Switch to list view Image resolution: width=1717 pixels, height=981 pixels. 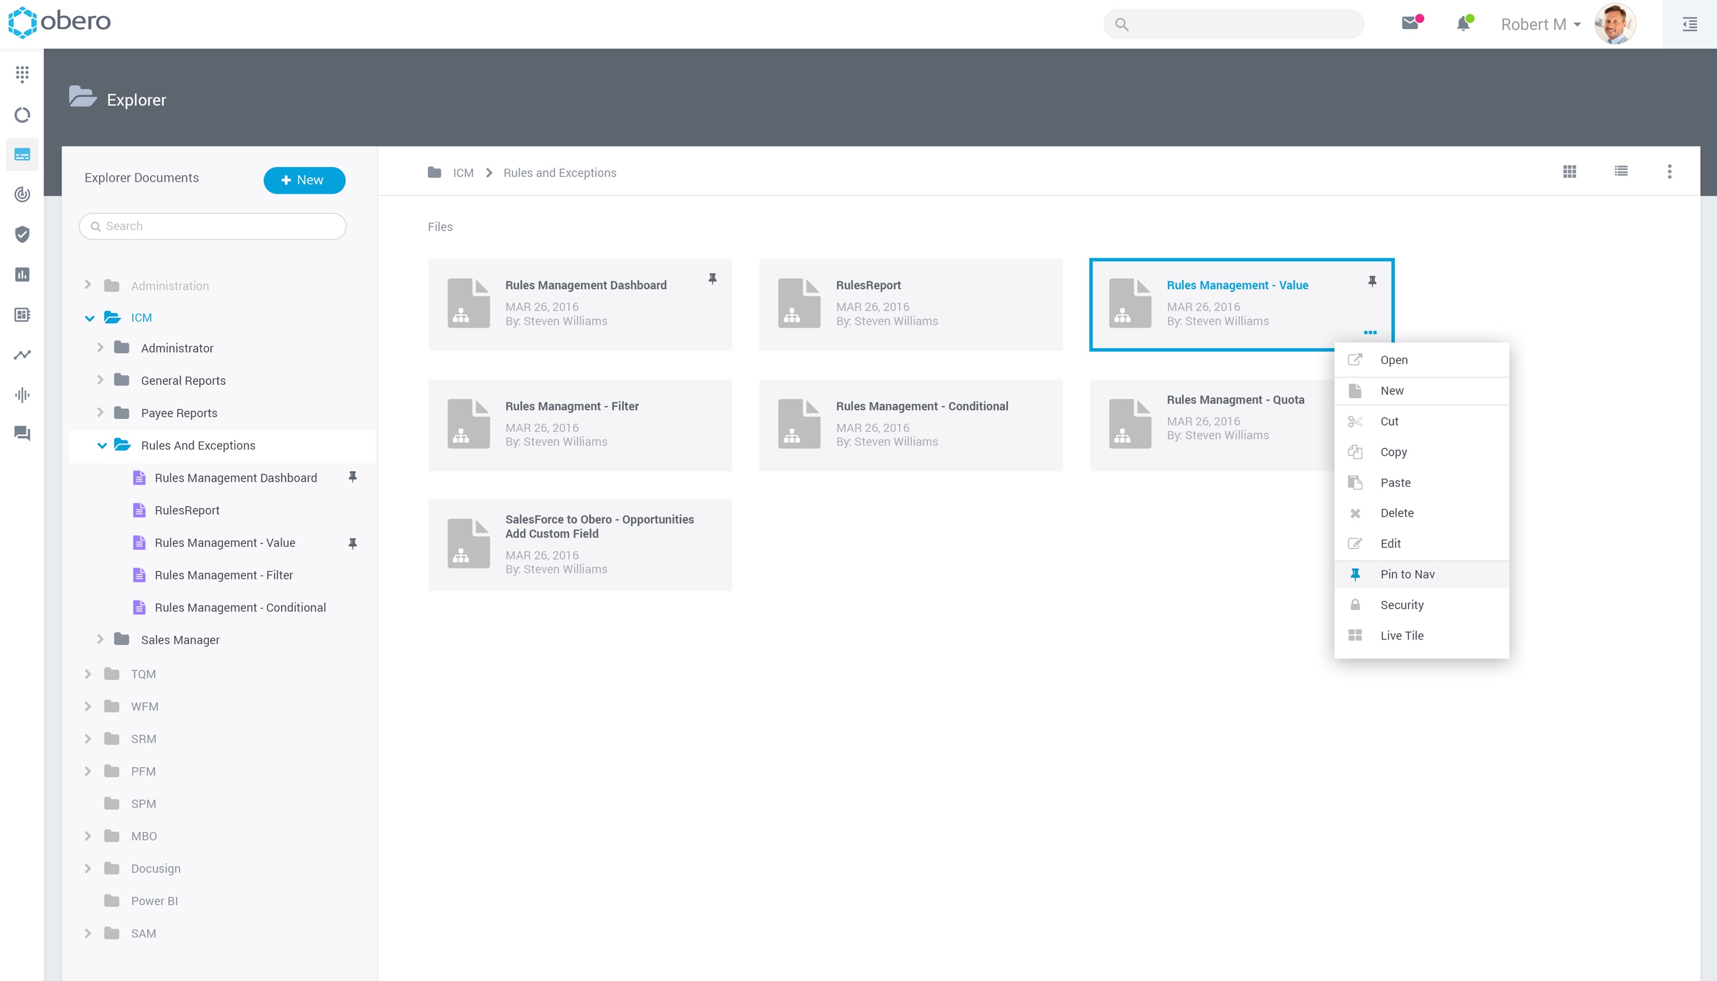pyautogui.click(x=1621, y=171)
